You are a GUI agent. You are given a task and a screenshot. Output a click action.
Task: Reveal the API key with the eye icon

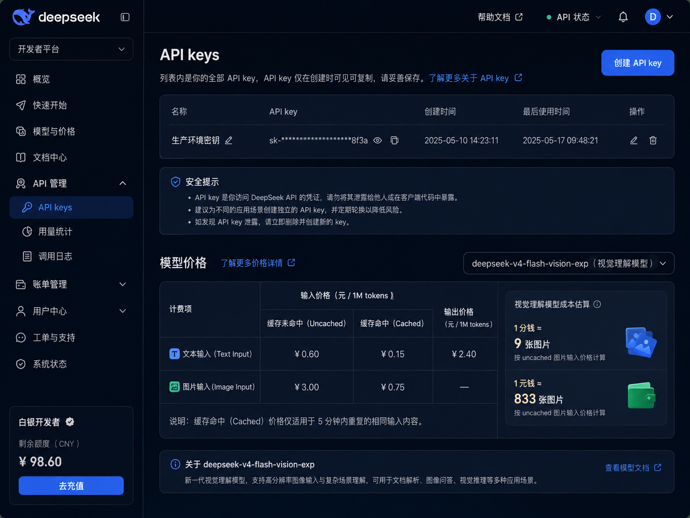point(377,140)
